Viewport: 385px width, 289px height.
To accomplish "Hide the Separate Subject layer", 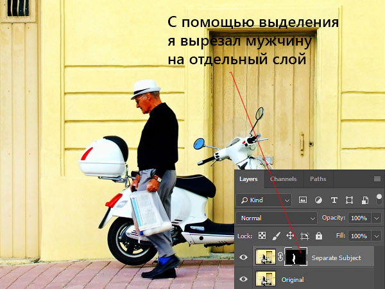I will coord(243,258).
